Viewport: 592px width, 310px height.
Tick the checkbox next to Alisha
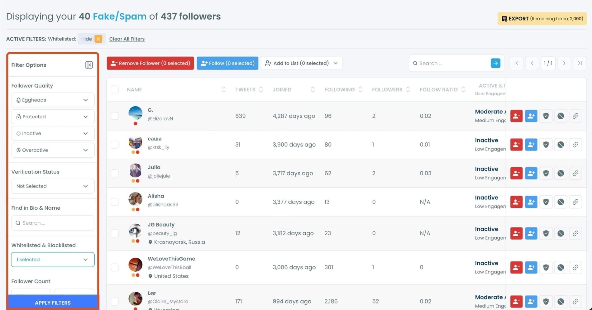click(115, 202)
